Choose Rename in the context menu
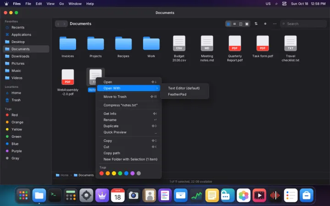 coord(128,120)
